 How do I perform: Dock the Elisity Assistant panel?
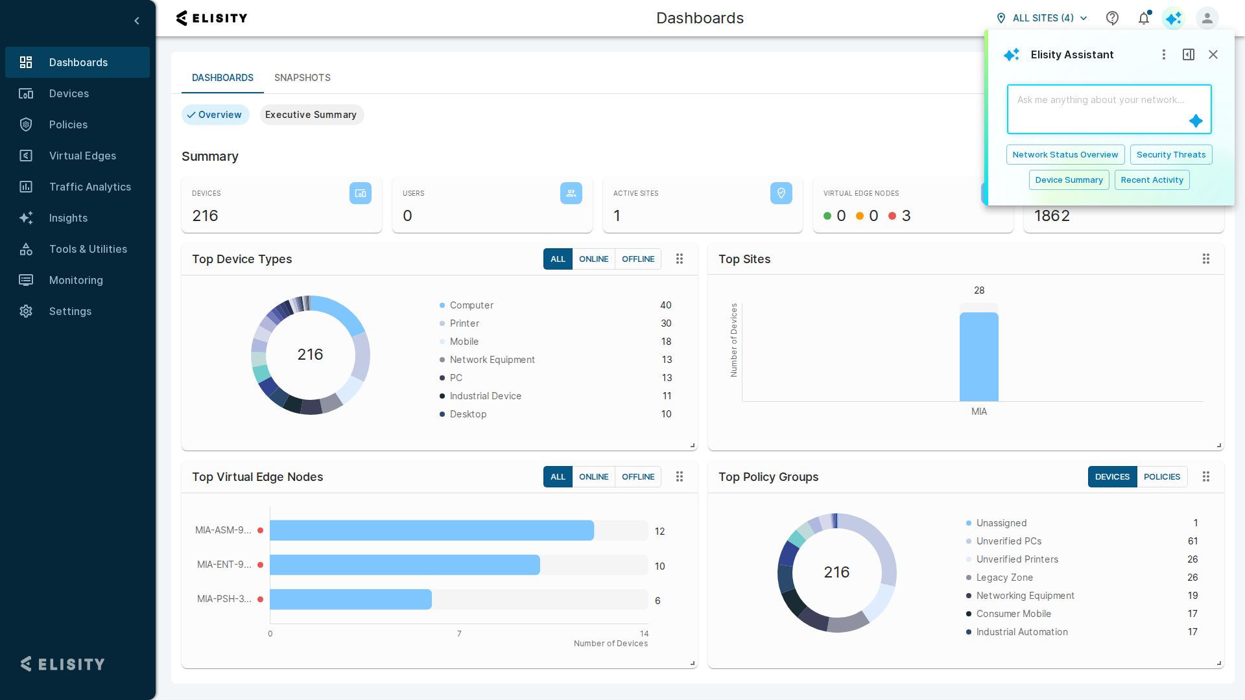(1189, 54)
